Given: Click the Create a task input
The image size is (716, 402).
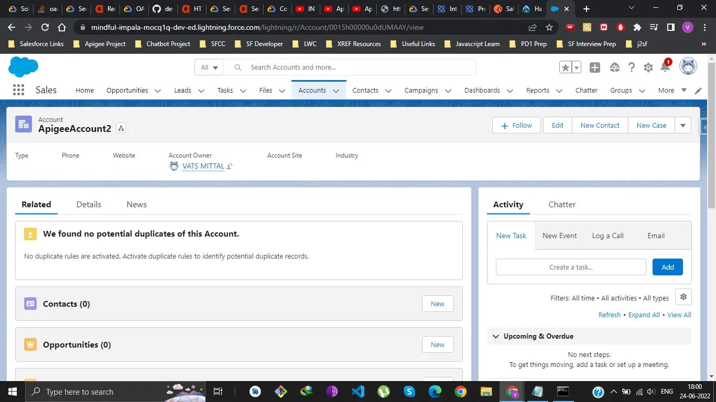Looking at the screenshot, I should [x=571, y=267].
